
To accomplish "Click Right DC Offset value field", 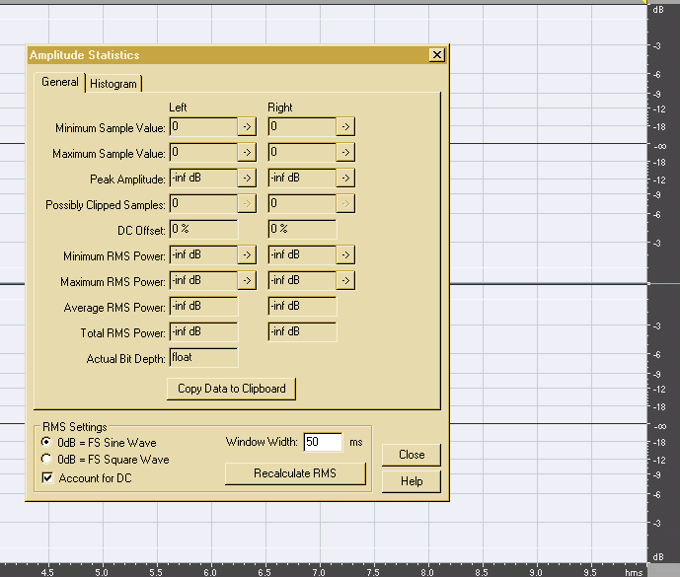I will (302, 229).
